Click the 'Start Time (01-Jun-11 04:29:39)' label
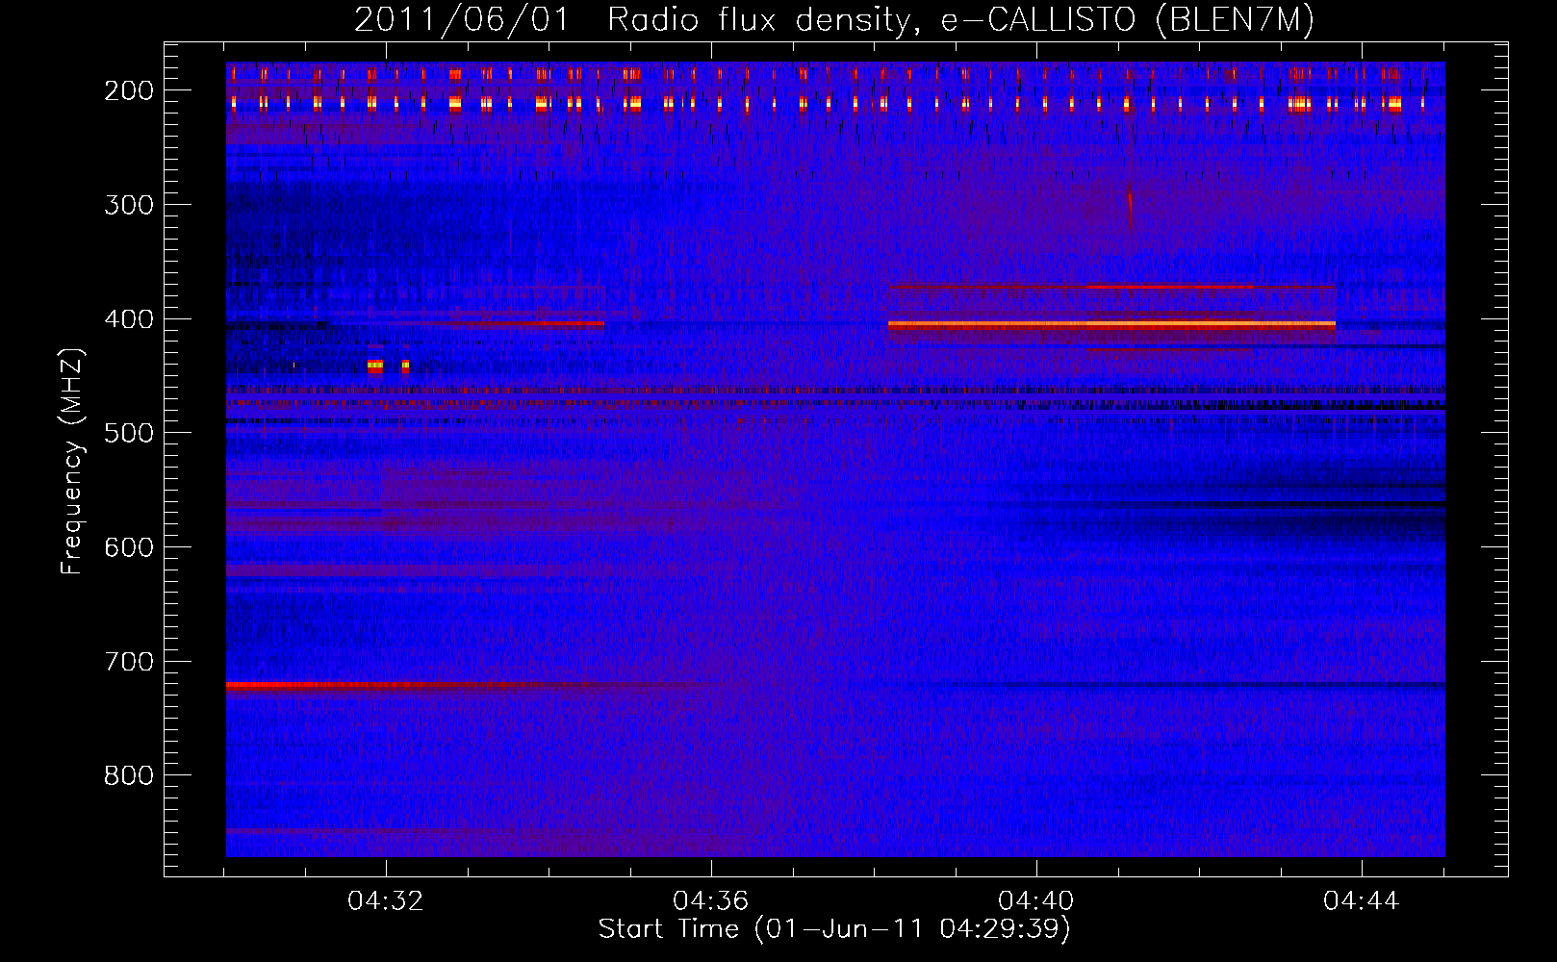 point(834,928)
